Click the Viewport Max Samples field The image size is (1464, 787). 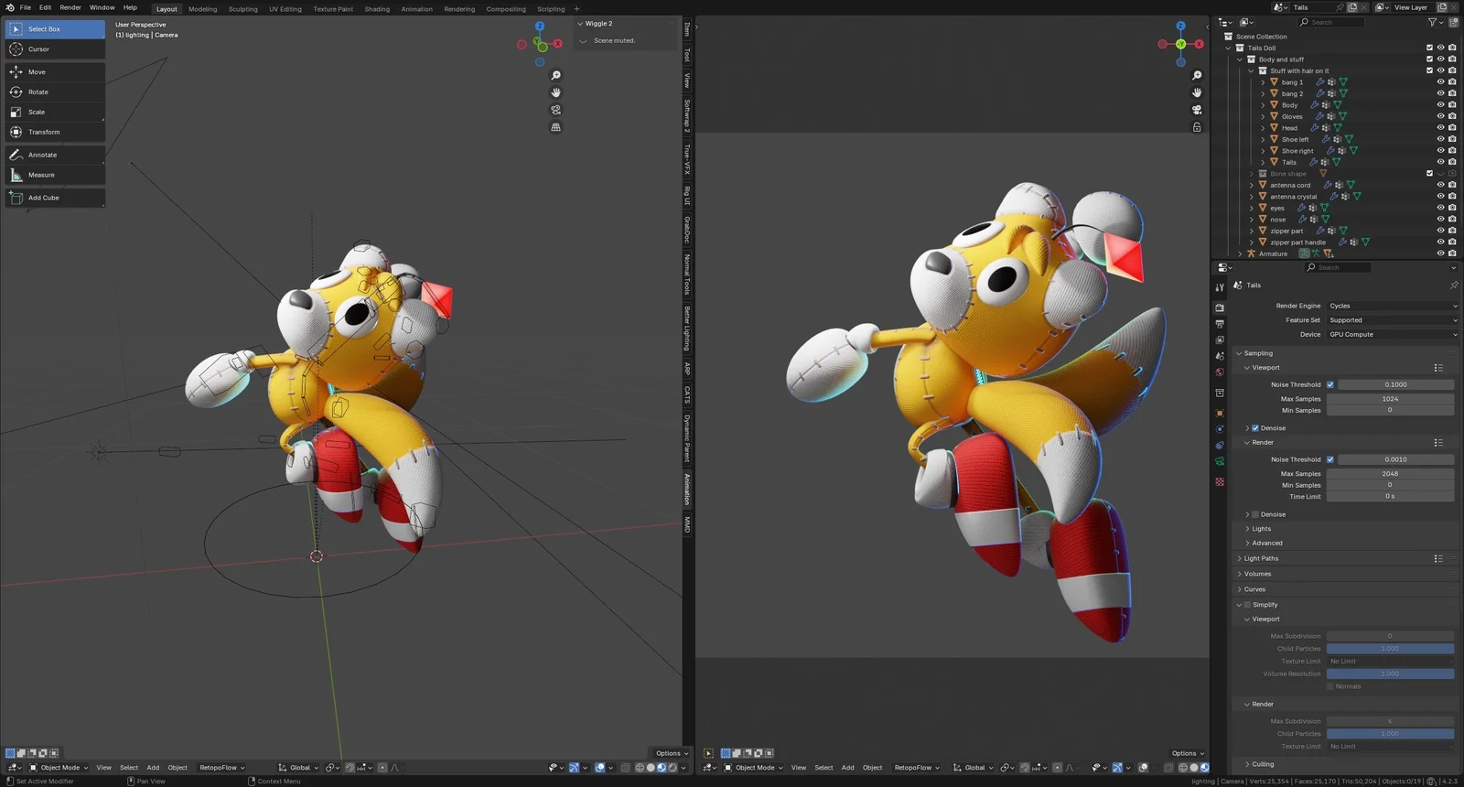(x=1390, y=399)
